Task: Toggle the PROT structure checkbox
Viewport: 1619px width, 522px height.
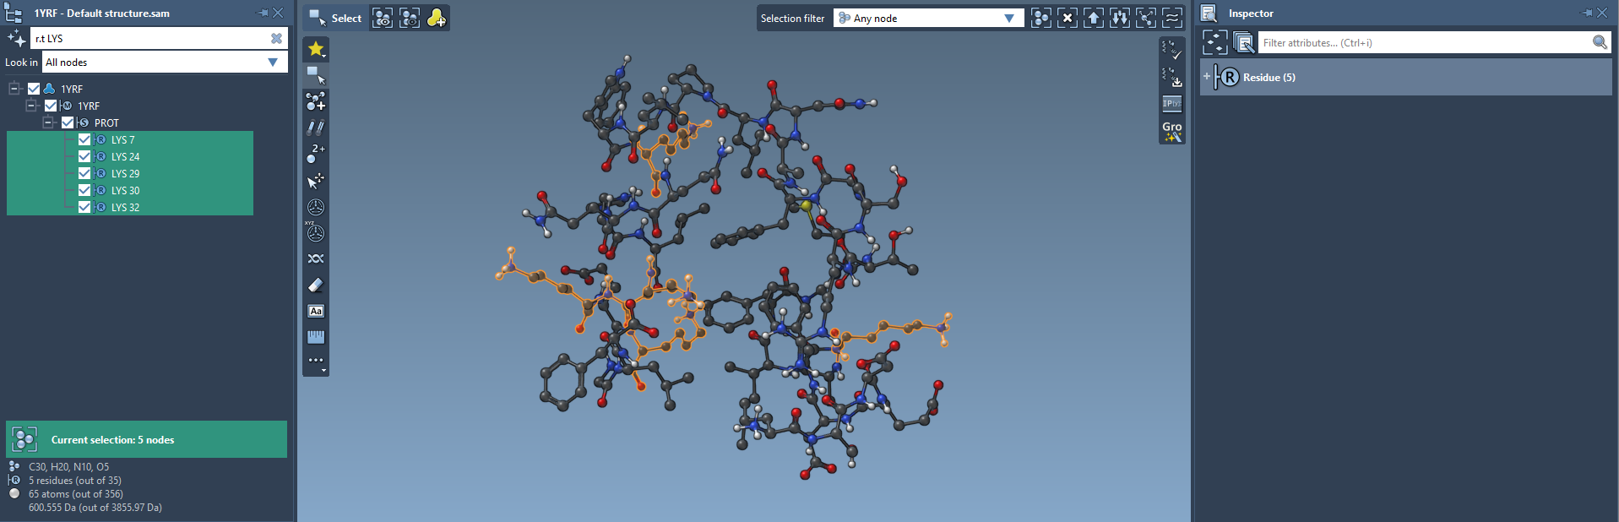Action: tap(68, 123)
